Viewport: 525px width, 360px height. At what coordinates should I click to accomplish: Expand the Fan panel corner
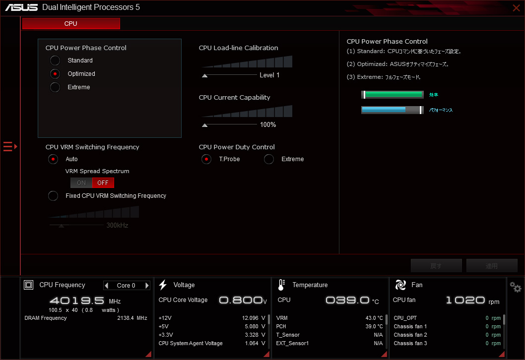(x=502, y=355)
